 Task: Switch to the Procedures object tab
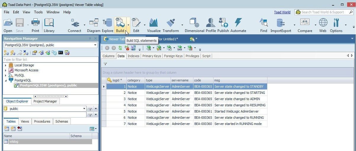(42, 121)
